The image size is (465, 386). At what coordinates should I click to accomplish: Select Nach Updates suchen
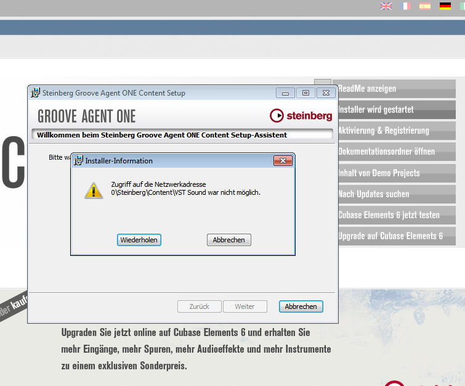(x=397, y=194)
